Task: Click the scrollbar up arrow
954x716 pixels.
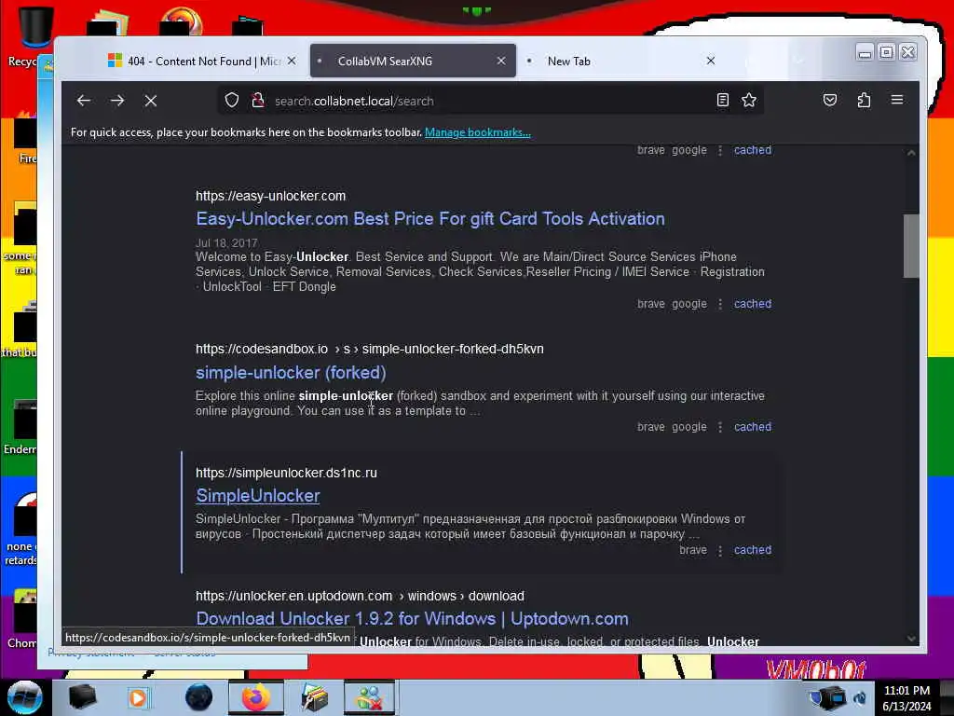Action: (911, 153)
